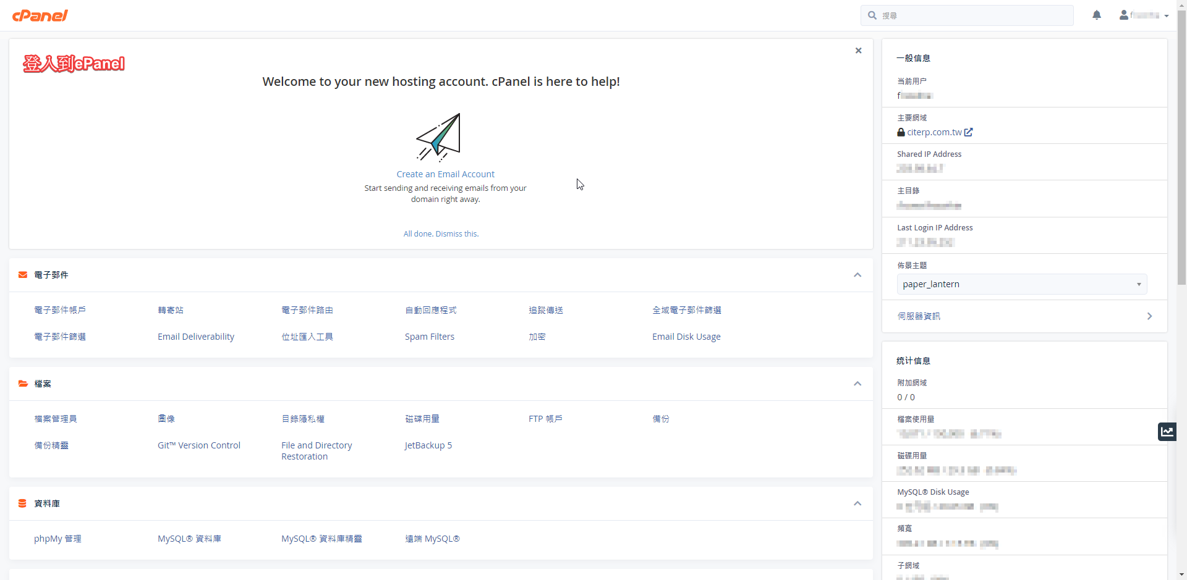Open external link icon beside citerp.com.tw
The image size is (1187, 580).
tap(968, 132)
